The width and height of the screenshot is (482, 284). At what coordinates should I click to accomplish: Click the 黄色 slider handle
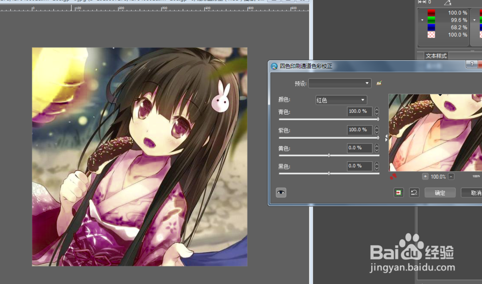[x=329, y=155]
